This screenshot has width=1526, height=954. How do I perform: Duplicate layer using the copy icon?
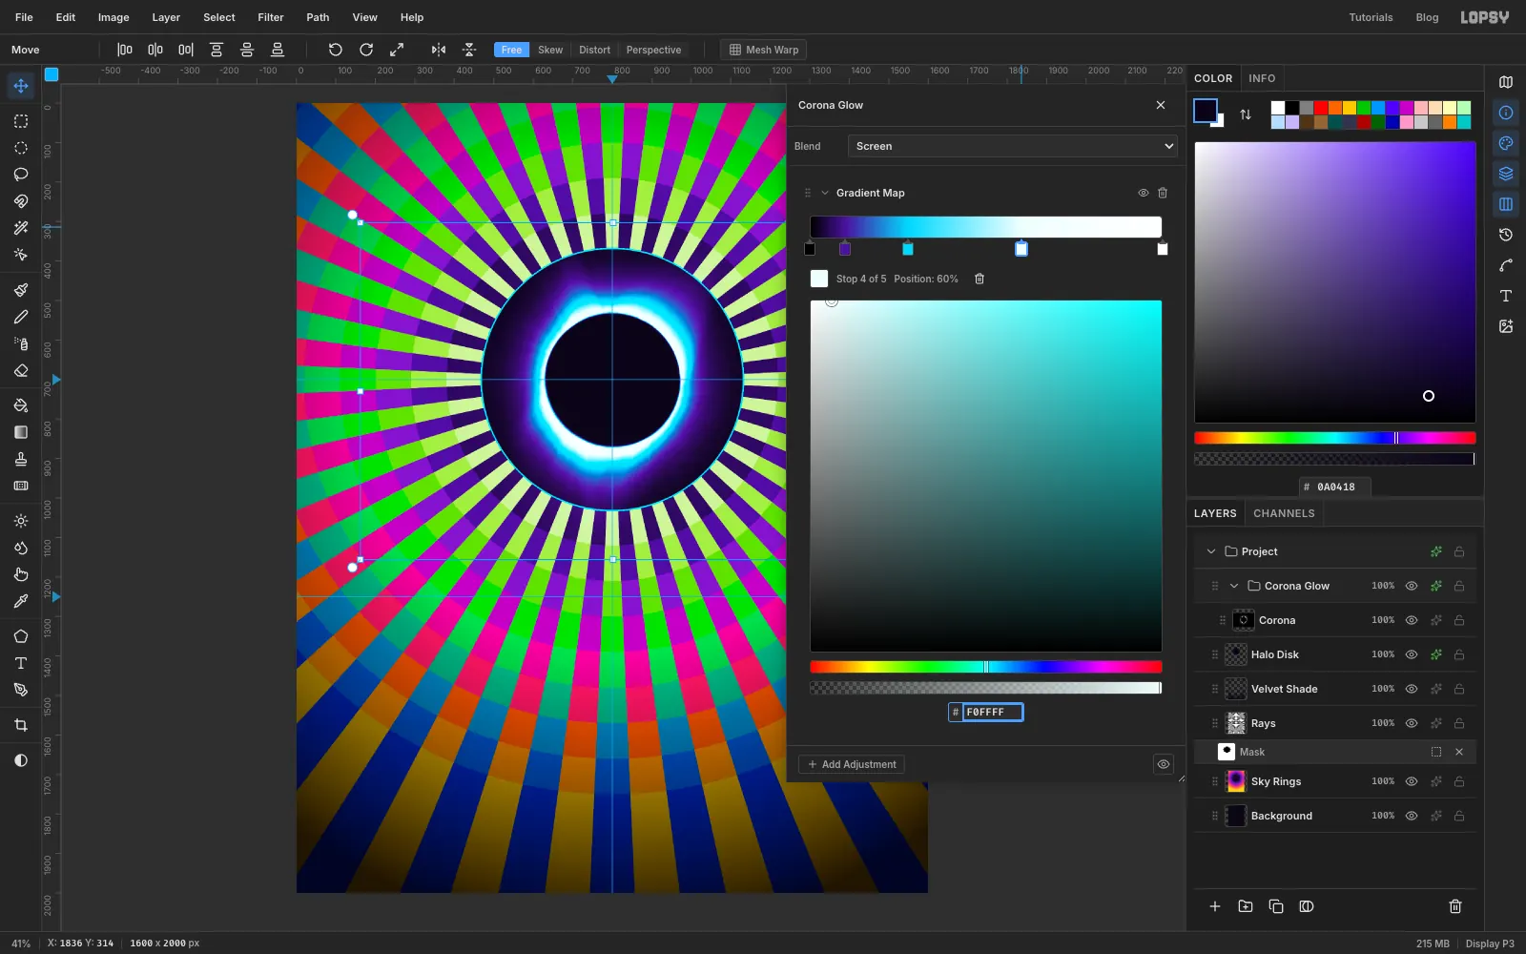tap(1276, 906)
